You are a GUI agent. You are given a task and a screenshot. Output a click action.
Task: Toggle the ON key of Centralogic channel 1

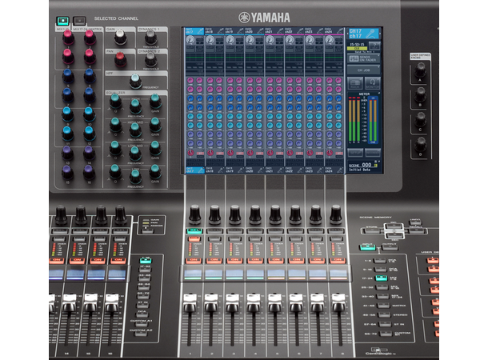(x=194, y=260)
